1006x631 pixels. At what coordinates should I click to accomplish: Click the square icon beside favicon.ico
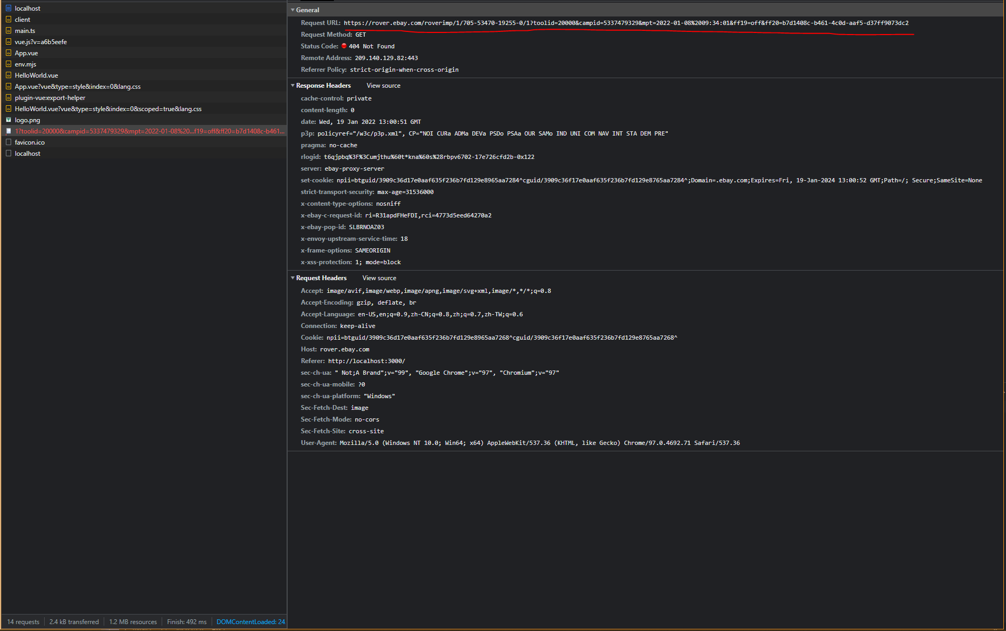pos(9,142)
